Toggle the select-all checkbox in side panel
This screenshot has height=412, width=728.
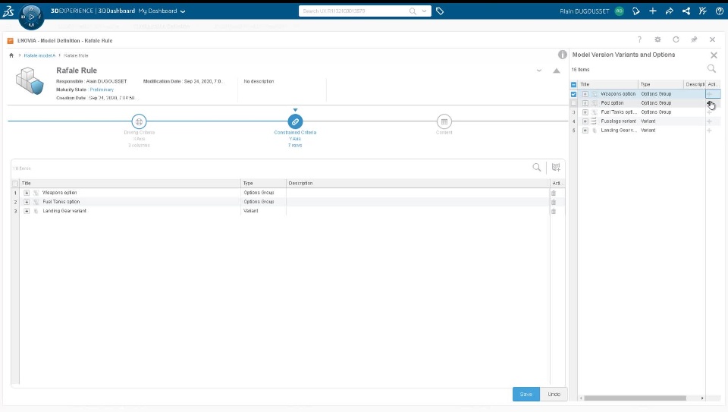pyautogui.click(x=574, y=84)
